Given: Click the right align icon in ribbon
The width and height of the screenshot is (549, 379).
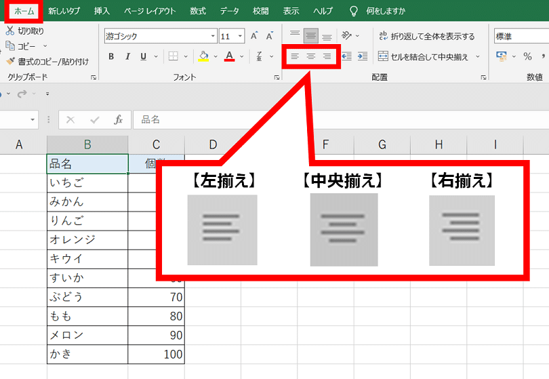Looking at the screenshot, I should (327, 57).
